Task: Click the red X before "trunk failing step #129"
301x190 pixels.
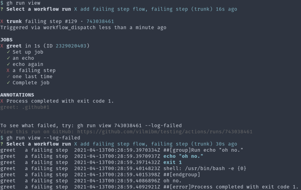Action: tap(2, 22)
